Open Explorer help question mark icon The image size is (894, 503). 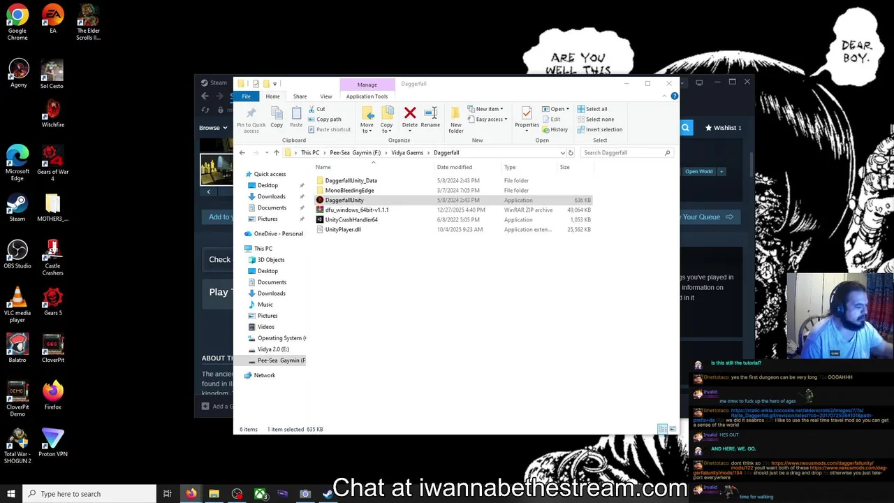click(674, 96)
